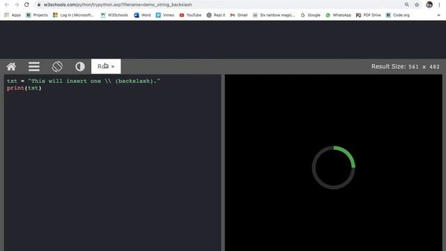Image resolution: width=446 pixels, height=251 pixels.
Task: Click the txt assignment code line
Action: (84, 81)
